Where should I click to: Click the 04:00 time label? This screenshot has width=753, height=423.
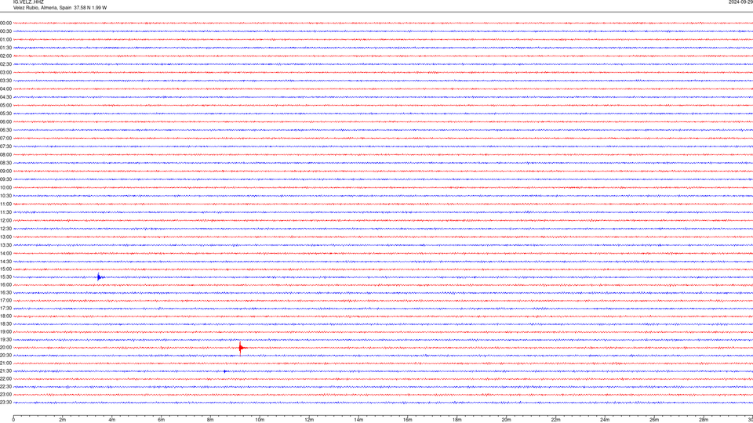click(5, 89)
